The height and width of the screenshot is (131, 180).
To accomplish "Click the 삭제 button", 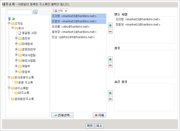I will point(99,115).
